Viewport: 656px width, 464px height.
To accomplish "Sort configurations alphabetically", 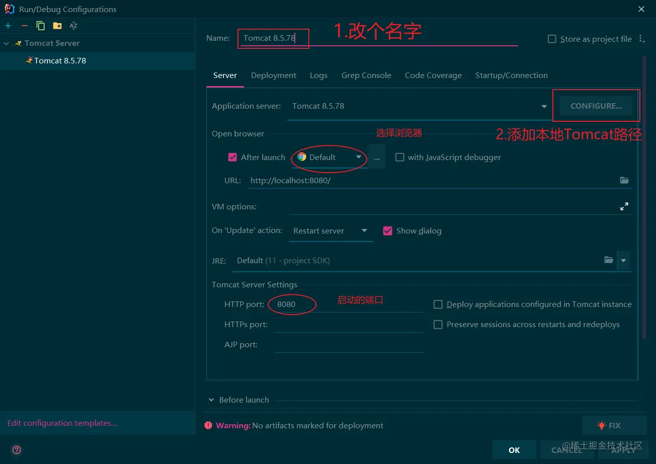I will (x=73, y=26).
